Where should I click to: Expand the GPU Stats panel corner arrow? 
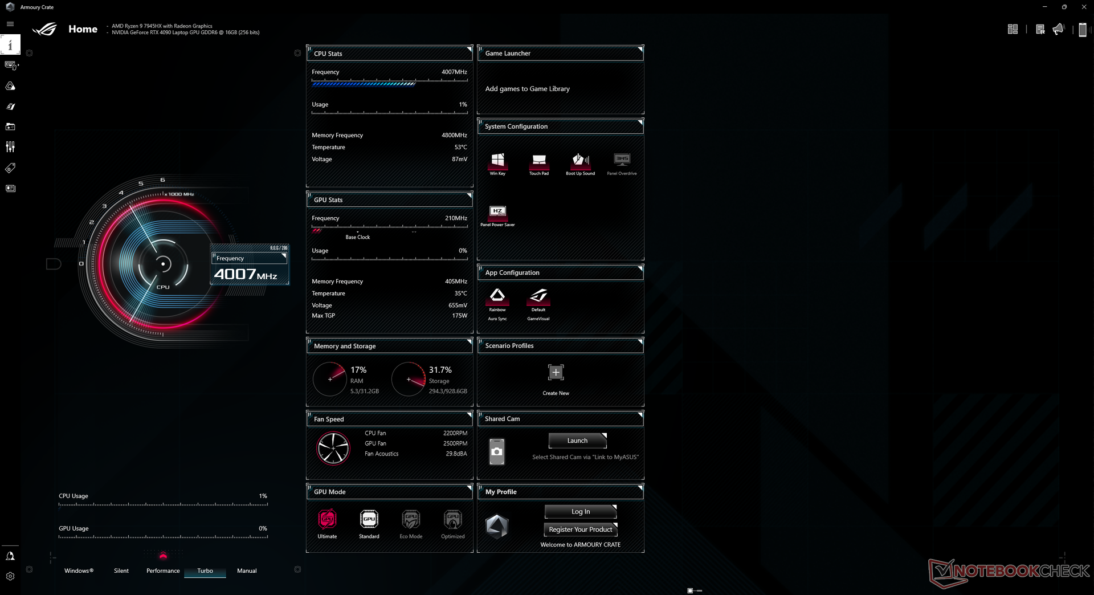coord(470,195)
